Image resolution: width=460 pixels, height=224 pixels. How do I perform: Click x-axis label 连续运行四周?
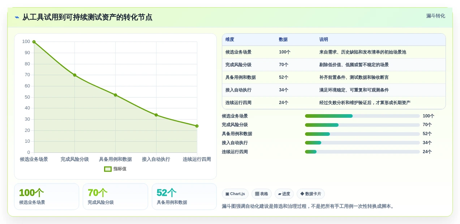coord(197,159)
